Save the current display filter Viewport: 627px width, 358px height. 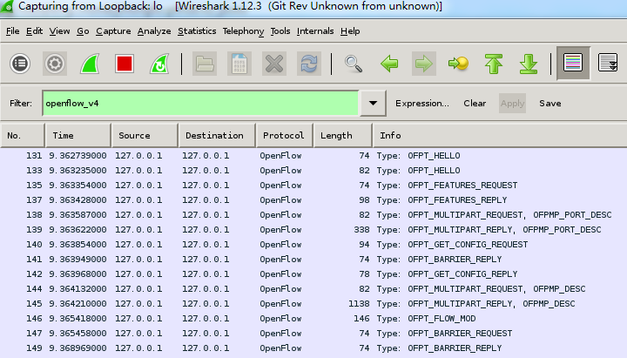coord(550,103)
